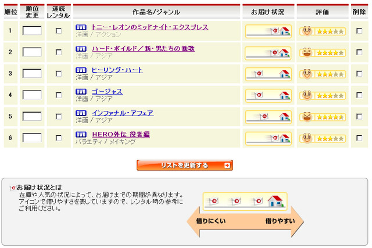Image resolution: width=372 pixels, height=248 pixels.
Task: Tick 削除 checkbox for インファナル・アフェア
Action: tap(359, 117)
